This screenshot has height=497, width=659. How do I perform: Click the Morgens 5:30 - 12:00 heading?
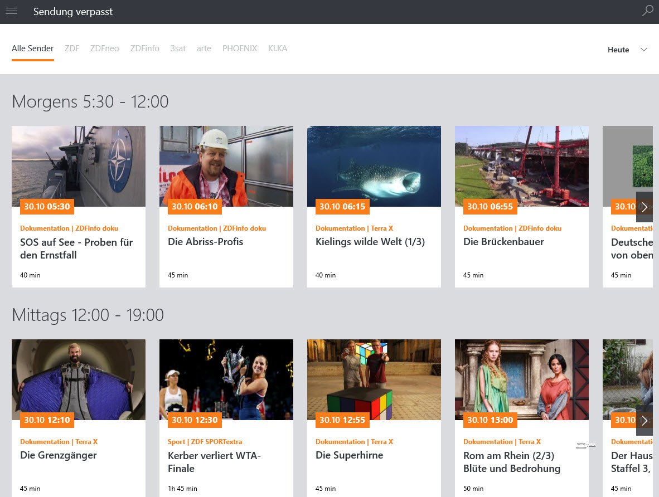click(x=90, y=101)
